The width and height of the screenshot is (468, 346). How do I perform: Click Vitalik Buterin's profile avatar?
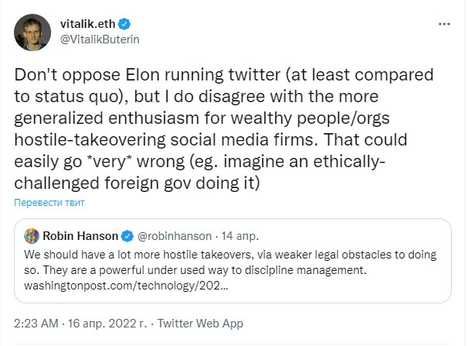pyautogui.click(x=32, y=33)
